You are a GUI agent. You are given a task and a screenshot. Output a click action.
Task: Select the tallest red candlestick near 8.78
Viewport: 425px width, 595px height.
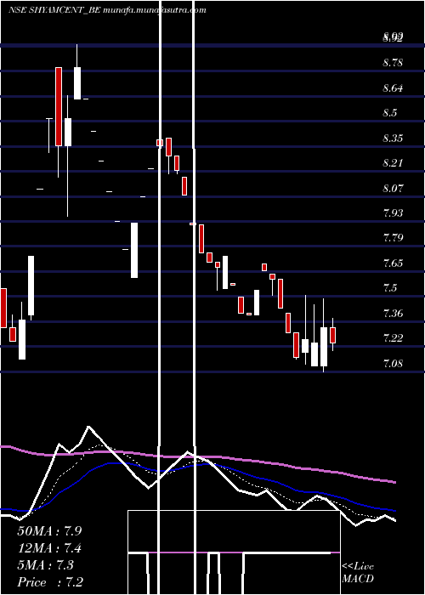click(59, 106)
